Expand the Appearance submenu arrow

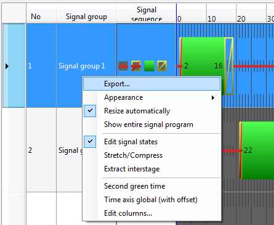pyautogui.click(x=213, y=97)
